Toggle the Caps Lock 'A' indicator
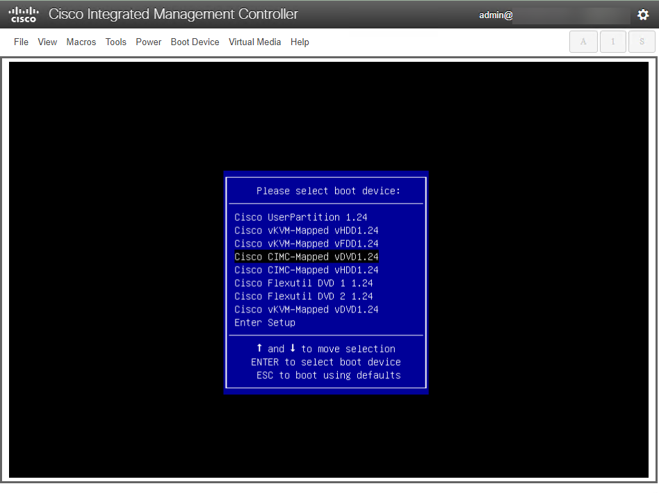659x493 pixels. click(583, 42)
